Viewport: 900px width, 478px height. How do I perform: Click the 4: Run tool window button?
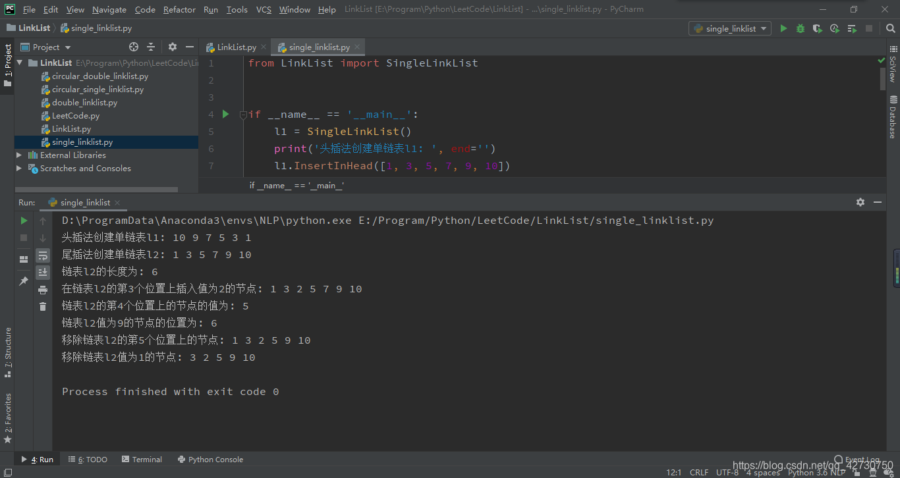[38, 460]
